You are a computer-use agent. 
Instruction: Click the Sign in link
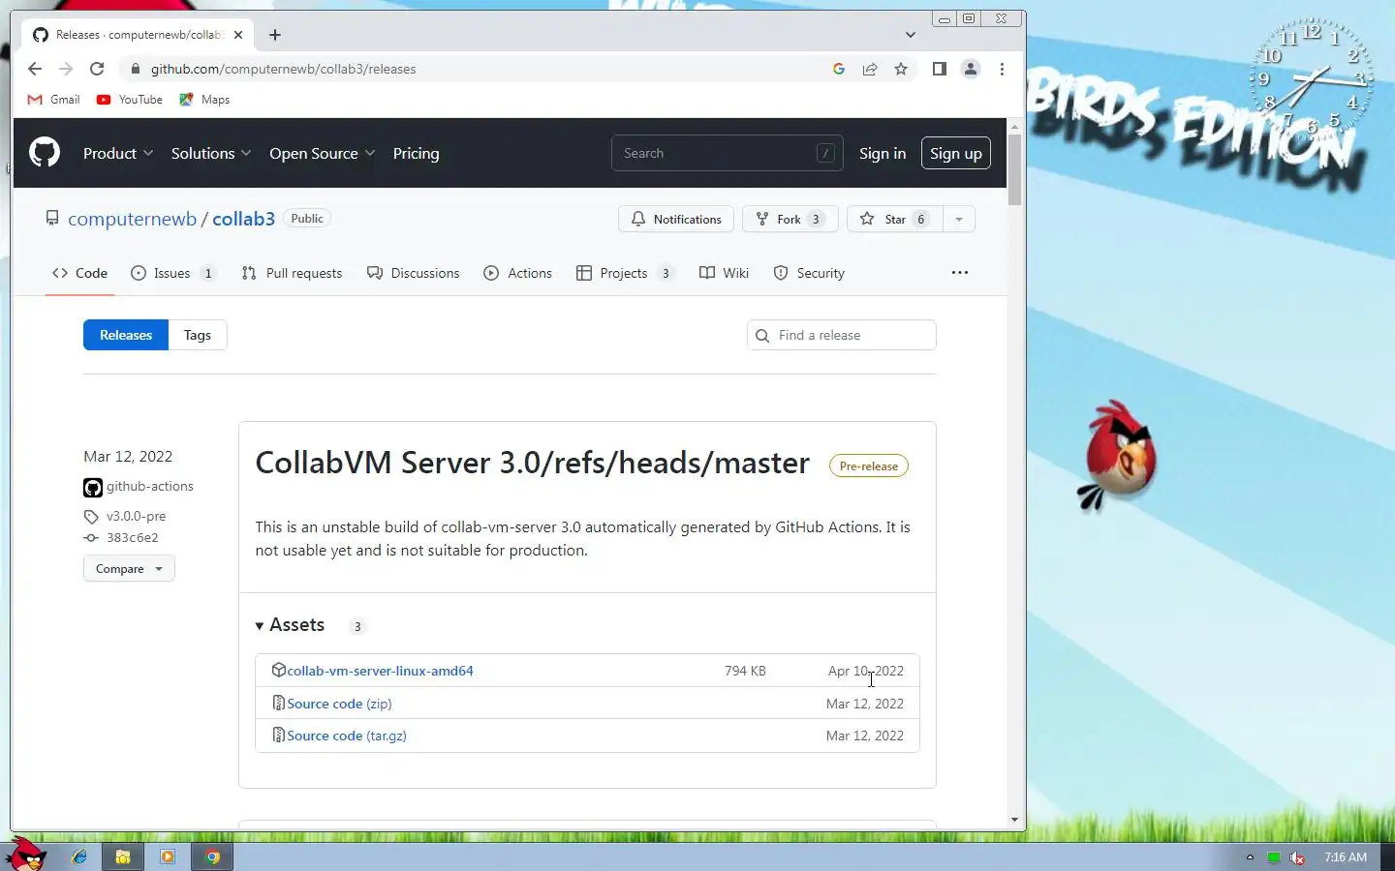coord(883,153)
